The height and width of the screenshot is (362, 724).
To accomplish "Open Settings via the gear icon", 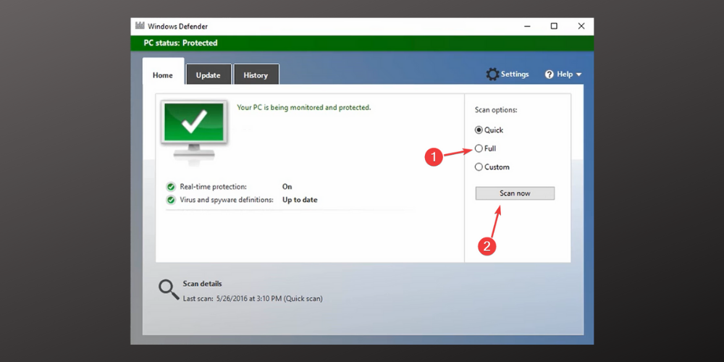I will 492,75.
